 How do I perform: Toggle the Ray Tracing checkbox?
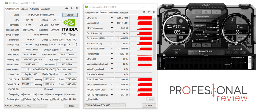point(35,99)
